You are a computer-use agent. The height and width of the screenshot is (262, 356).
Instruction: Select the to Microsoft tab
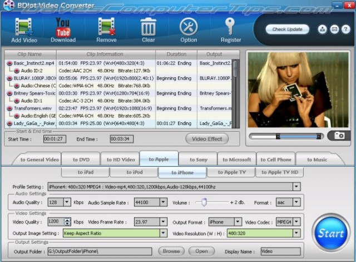click(236, 160)
